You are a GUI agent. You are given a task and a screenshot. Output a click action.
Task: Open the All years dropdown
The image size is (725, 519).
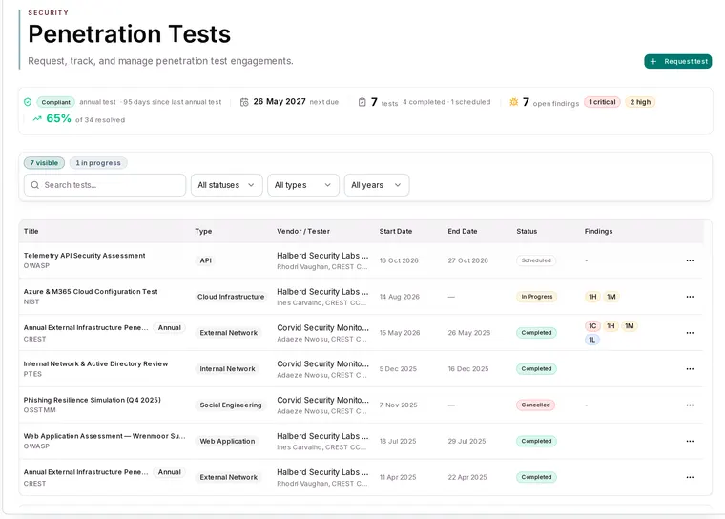(x=377, y=185)
